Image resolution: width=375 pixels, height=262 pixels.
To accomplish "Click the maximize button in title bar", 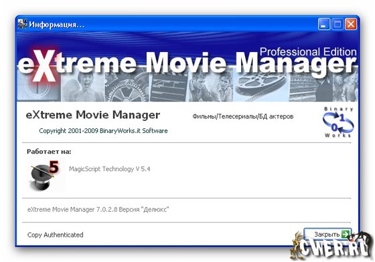I will pyautogui.click(x=337, y=24).
